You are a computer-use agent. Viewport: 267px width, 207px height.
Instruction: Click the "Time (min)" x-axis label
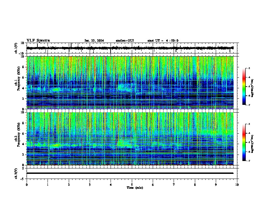(135, 188)
